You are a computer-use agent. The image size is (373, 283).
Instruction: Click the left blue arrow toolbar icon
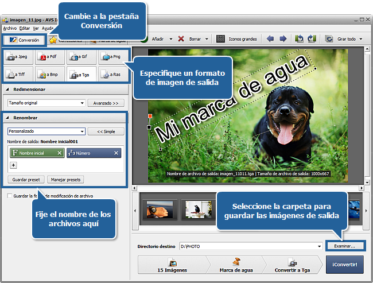(270, 39)
